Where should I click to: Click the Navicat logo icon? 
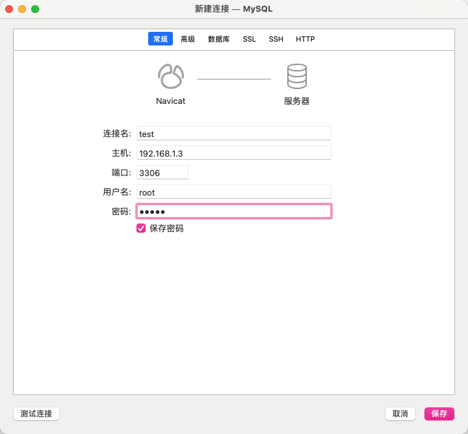tap(171, 77)
